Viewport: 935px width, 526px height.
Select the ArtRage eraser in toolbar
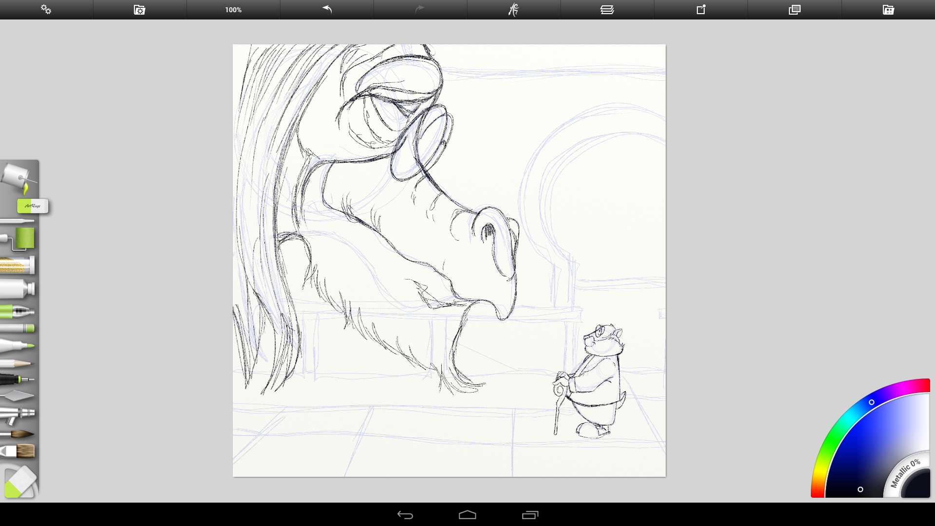(32, 206)
